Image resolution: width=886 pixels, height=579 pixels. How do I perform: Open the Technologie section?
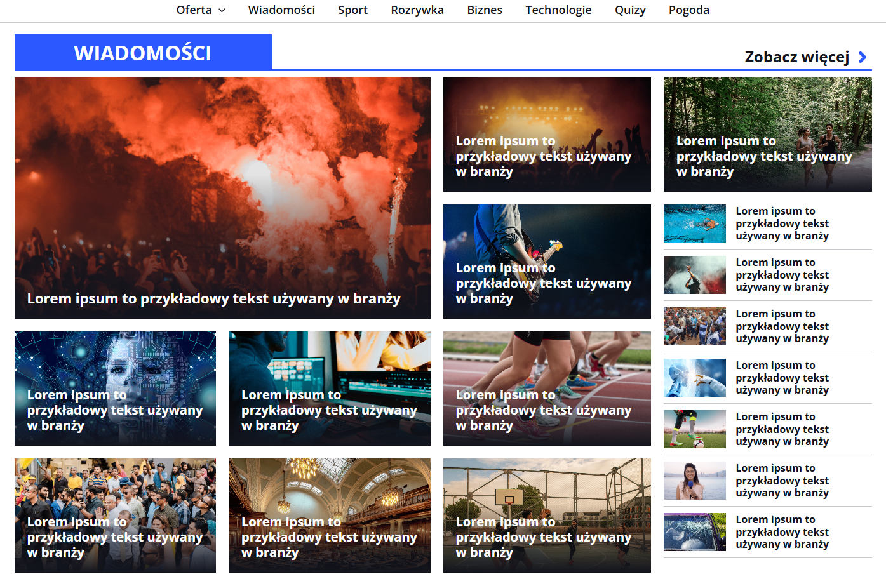coord(558,10)
